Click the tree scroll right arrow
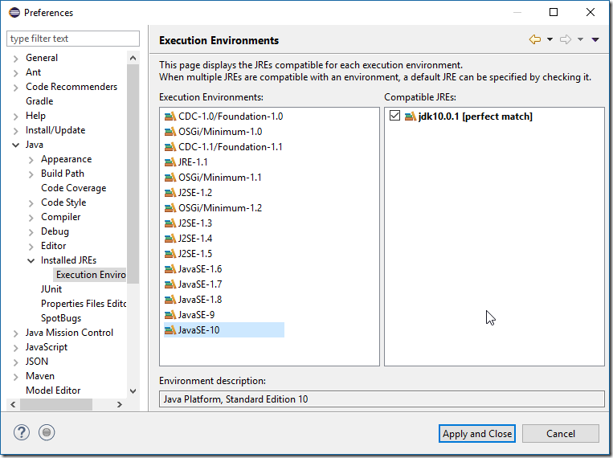The image size is (613, 458). 120,404
